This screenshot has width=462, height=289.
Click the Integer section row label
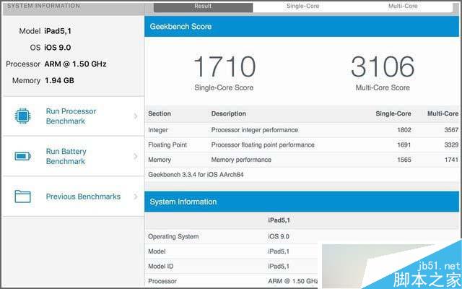coord(158,130)
